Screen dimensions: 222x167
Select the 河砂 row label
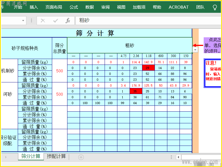pos(9,94)
